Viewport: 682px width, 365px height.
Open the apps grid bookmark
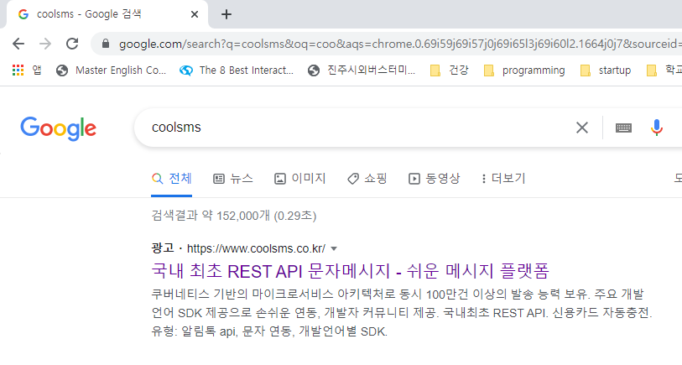[x=27, y=70]
